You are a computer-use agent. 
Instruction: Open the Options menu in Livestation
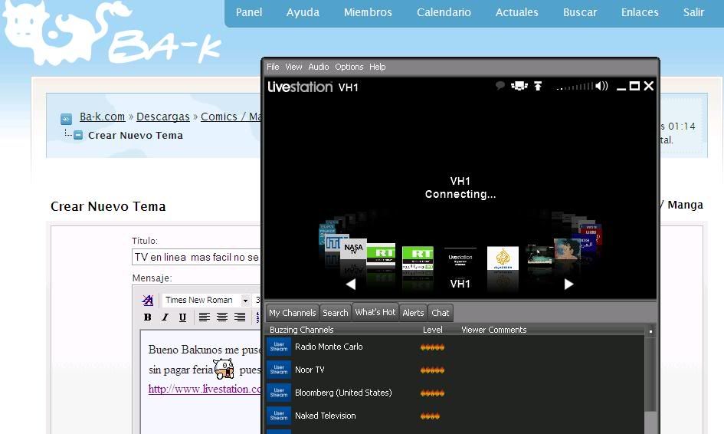click(x=349, y=67)
